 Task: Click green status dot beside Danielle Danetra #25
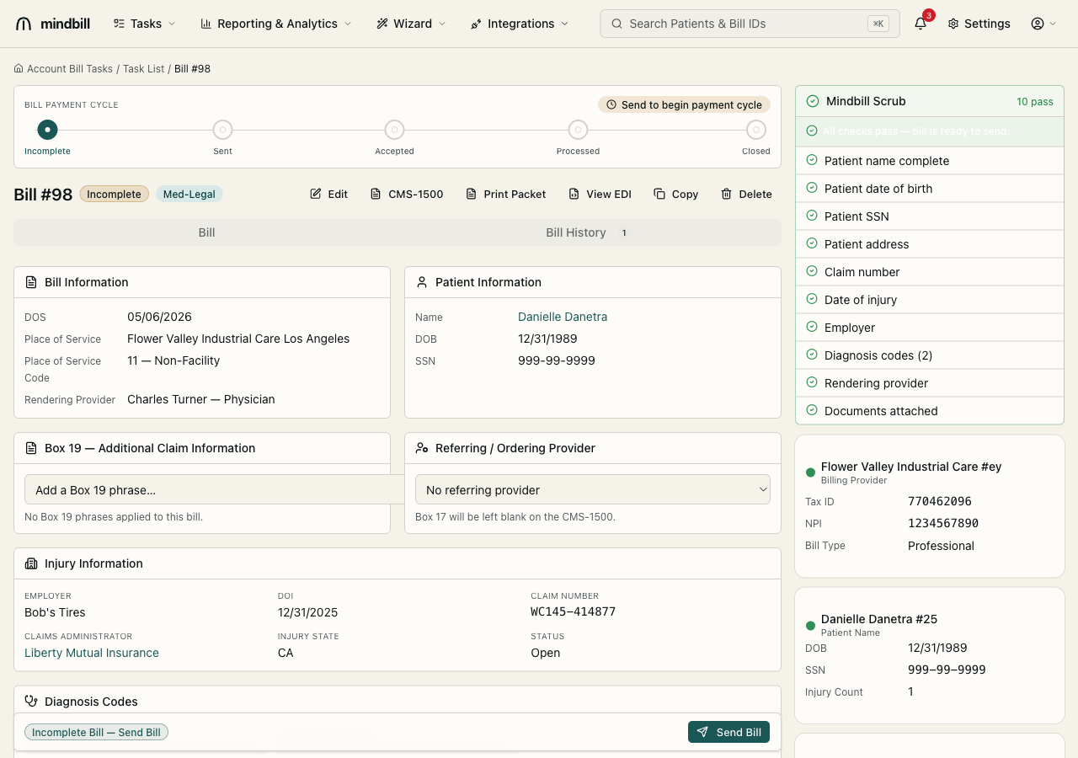pyautogui.click(x=810, y=626)
